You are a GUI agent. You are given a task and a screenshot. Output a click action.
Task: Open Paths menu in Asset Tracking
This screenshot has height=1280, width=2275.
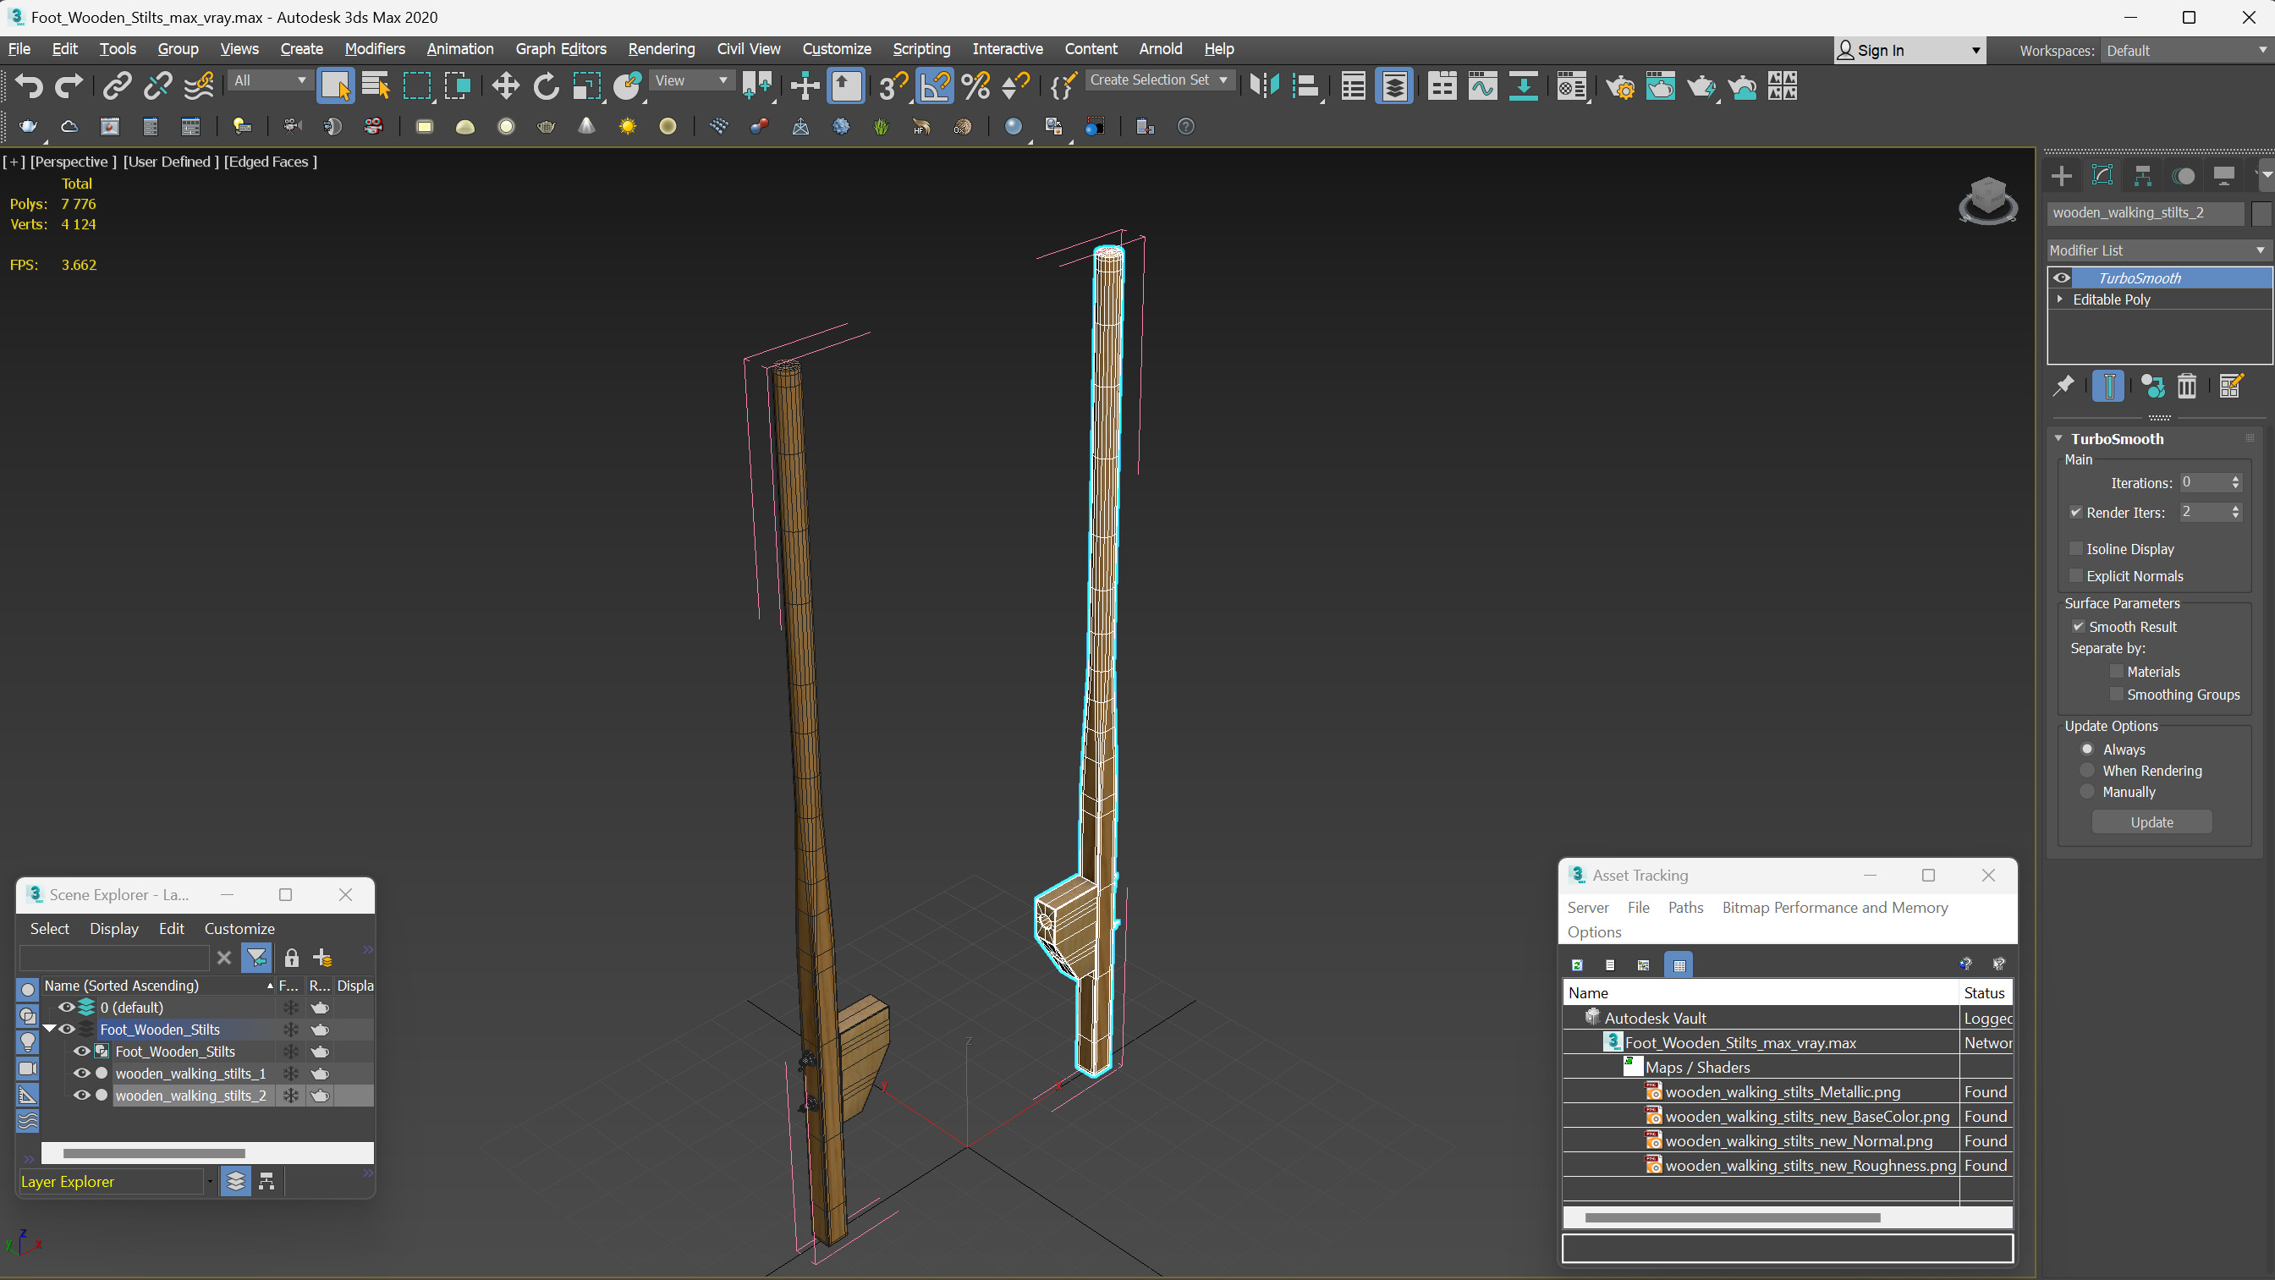point(1685,907)
